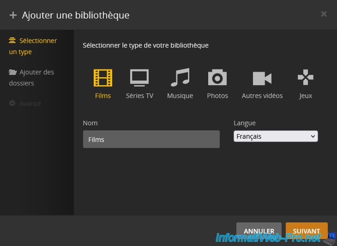
Task: Open the Langue dropdown showing Français
Action: 276,136
